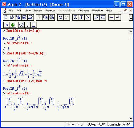Viewport: 134px width, 128px height.
Task: Execute the current expression with the single exclamation icon
Action: 27,25
